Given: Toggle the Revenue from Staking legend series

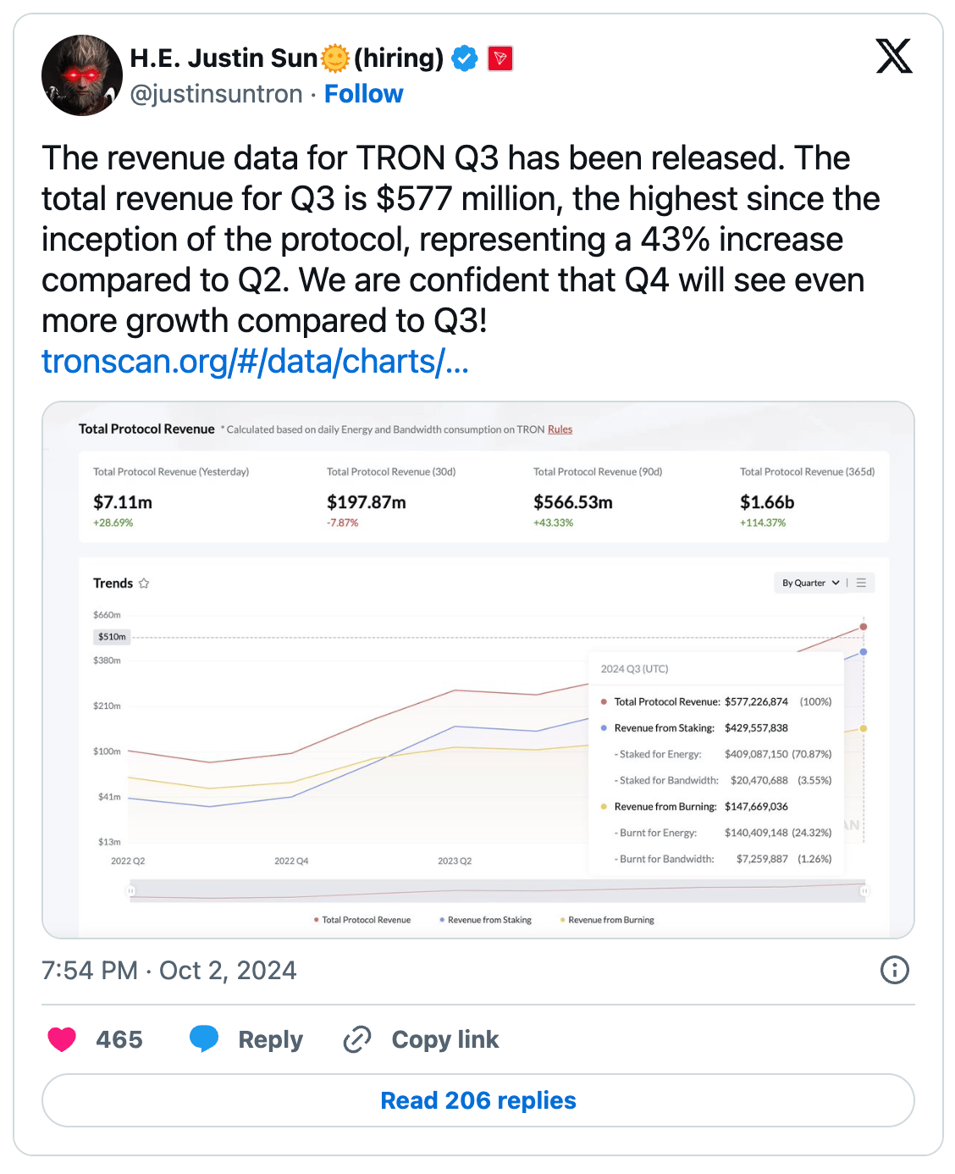Looking at the screenshot, I should pyautogui.click(x=486, y=920).
